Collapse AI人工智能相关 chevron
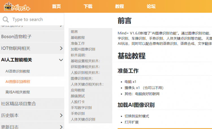This screenshot has height=129, width=212. 61,60
